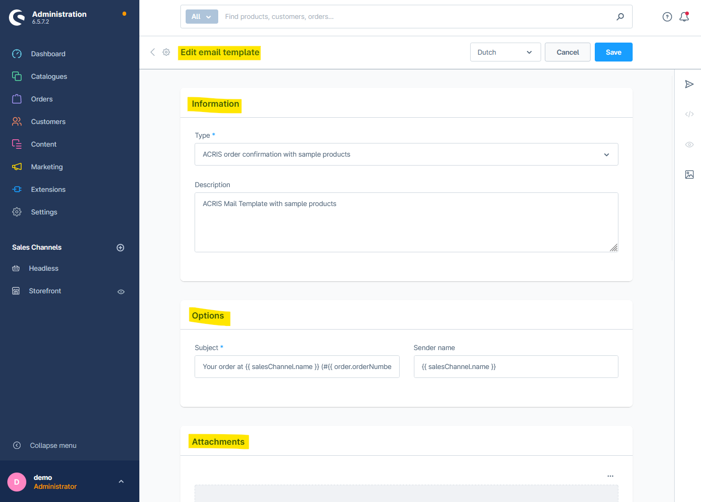Open the notifications bell
Screen dimensions: 701x502
[684, 17]
